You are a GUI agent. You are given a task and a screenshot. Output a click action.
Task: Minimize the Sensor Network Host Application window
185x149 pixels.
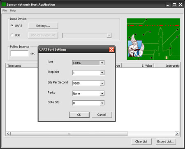[x=168, y=5]
